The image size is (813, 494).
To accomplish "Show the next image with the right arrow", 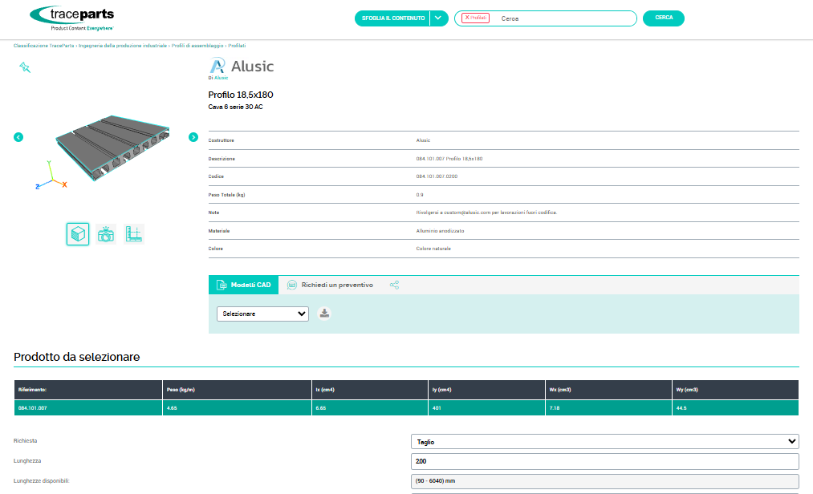I will (x=193, y=137).
